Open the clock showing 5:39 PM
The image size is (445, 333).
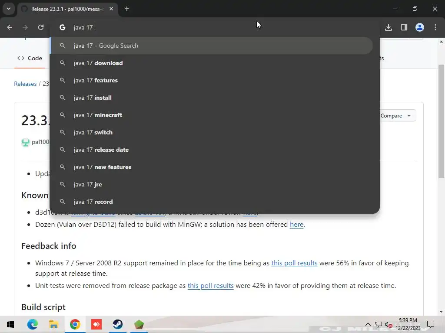(408, 324)
